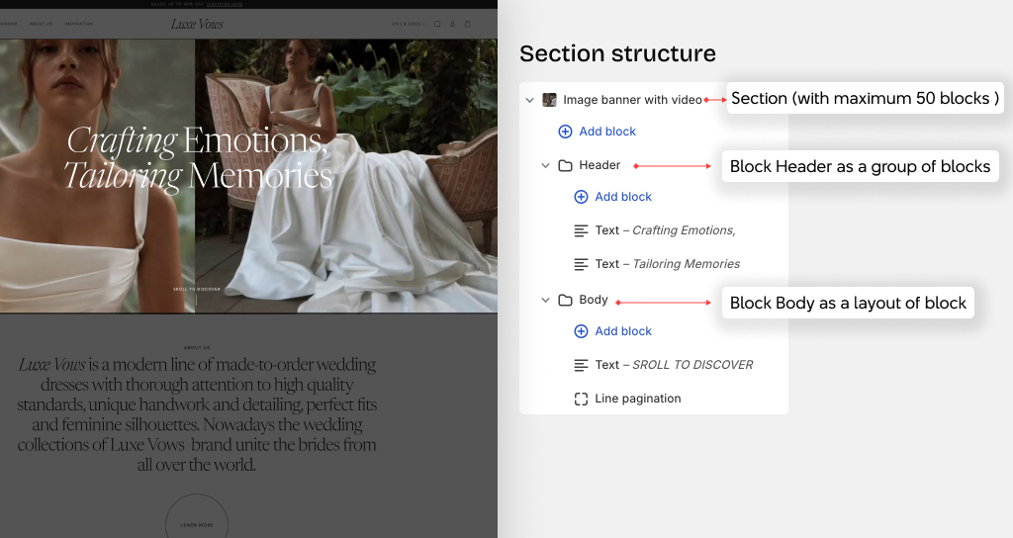Viewport: 1013px width, 538px height.
Task: Collapse the Image banner with video section
Action: point(530,100)
